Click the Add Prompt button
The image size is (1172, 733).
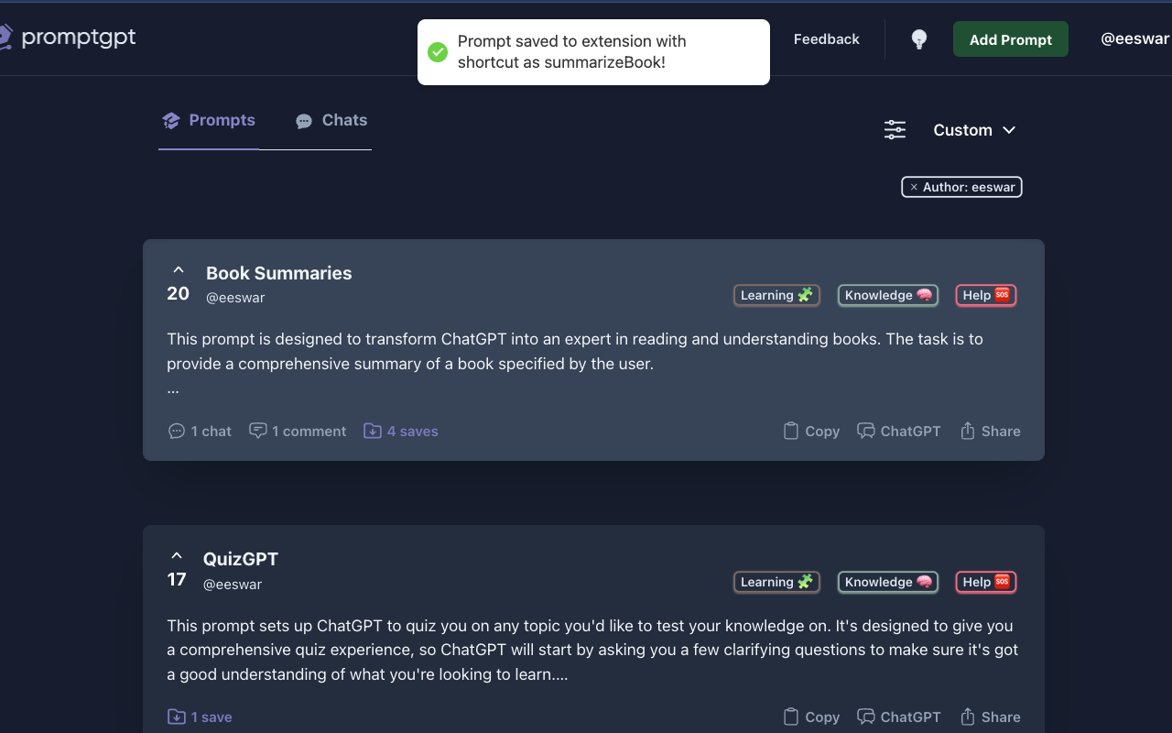pos(1011,39)
